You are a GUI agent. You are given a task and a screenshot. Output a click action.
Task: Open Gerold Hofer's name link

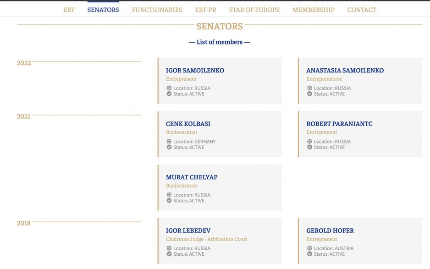point(330,231)
